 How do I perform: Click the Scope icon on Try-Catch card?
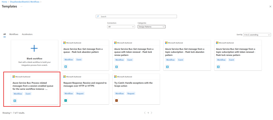pos(116,101)
